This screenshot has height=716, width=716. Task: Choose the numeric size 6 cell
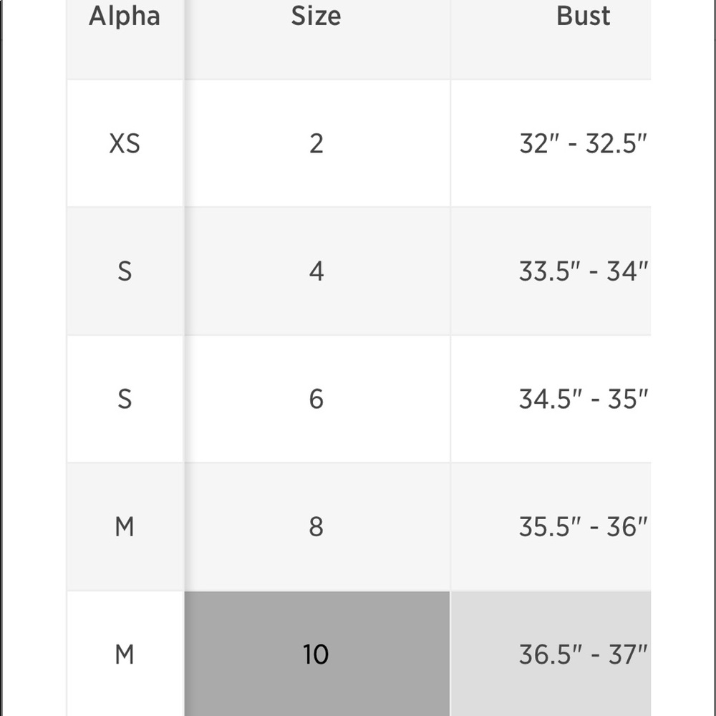coord(316,399)
